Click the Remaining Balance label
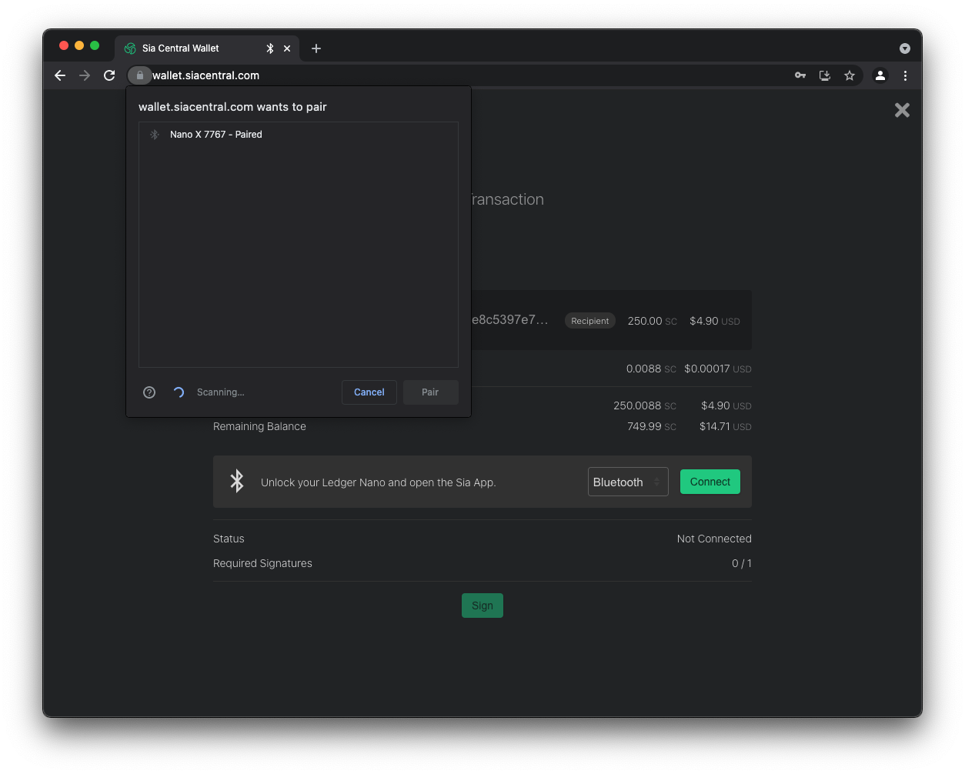 [259, 426]
